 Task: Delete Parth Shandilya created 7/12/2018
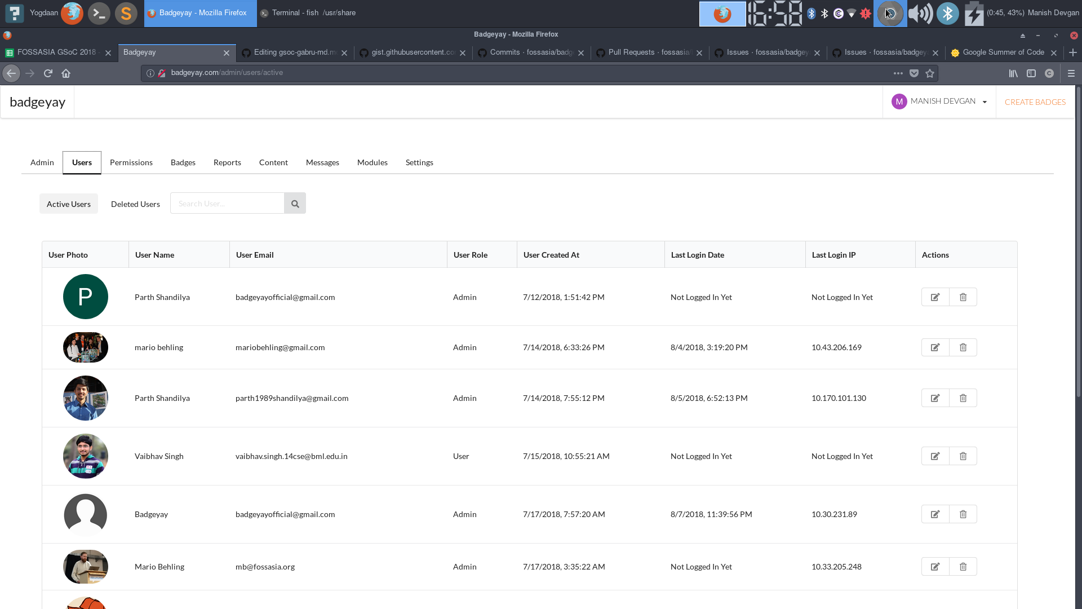click(963, 297)
